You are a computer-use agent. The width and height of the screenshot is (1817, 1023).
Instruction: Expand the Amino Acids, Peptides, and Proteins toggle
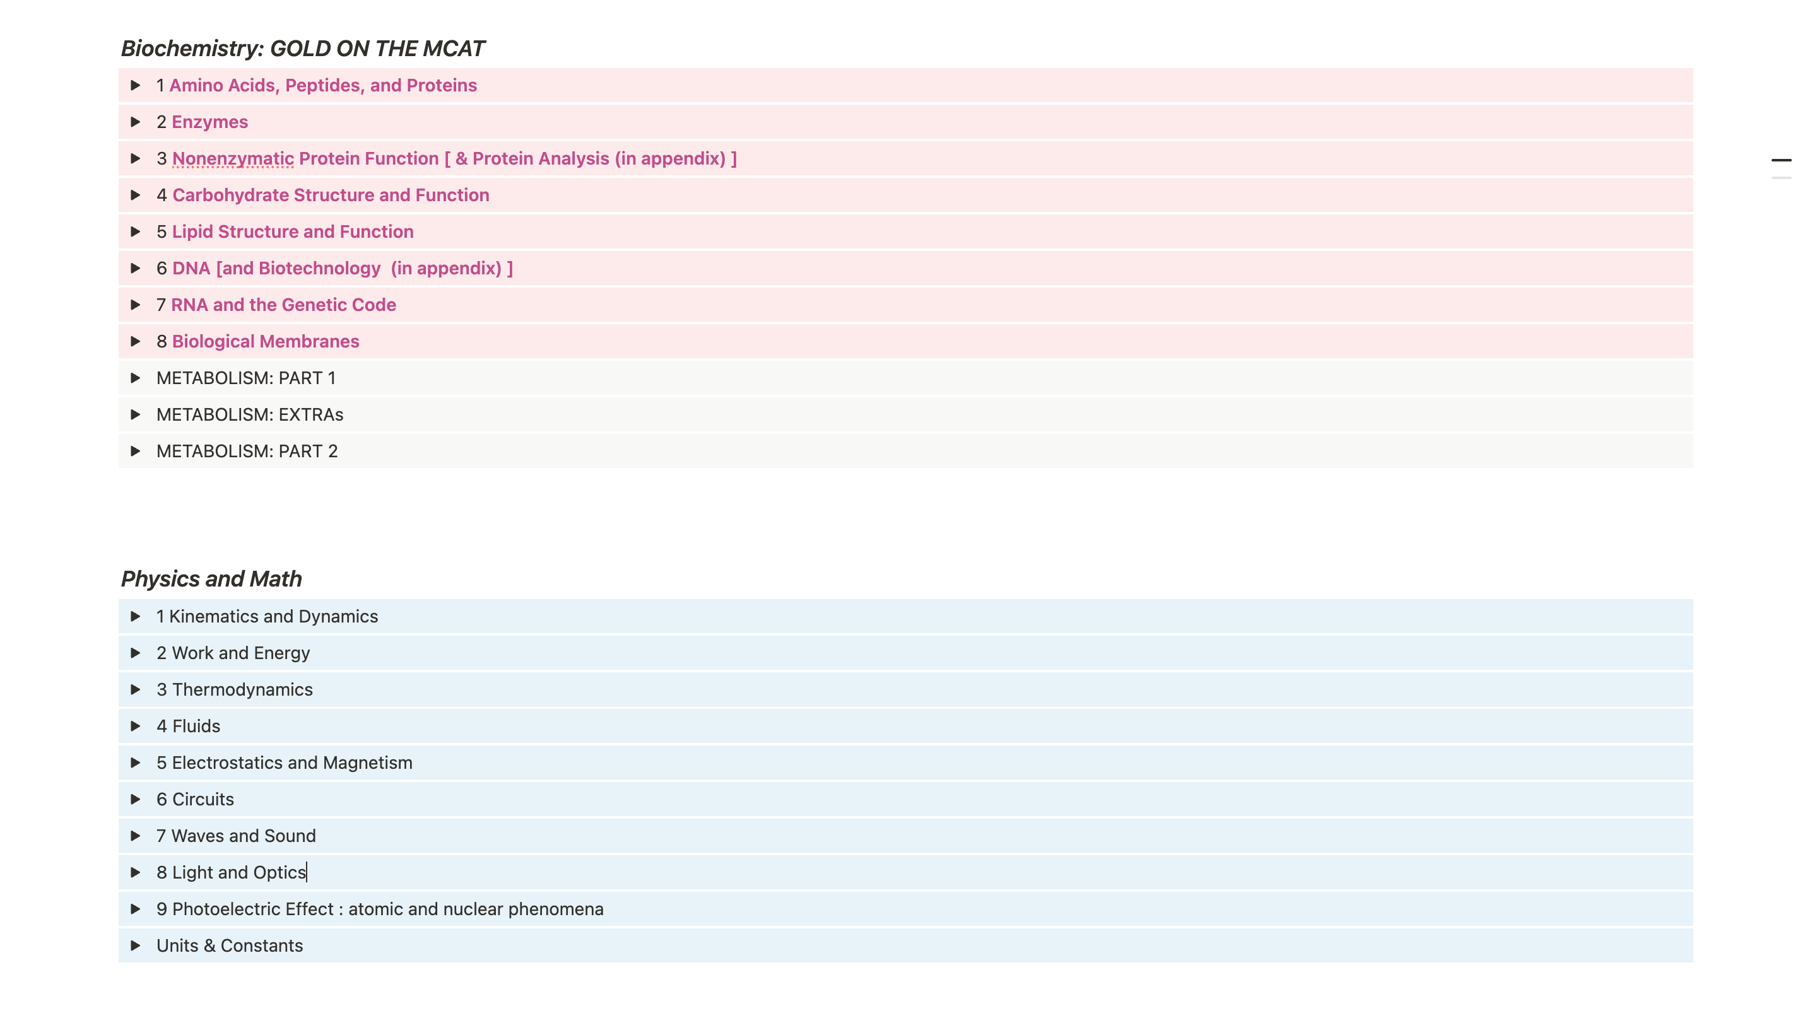tap(136, 85)
